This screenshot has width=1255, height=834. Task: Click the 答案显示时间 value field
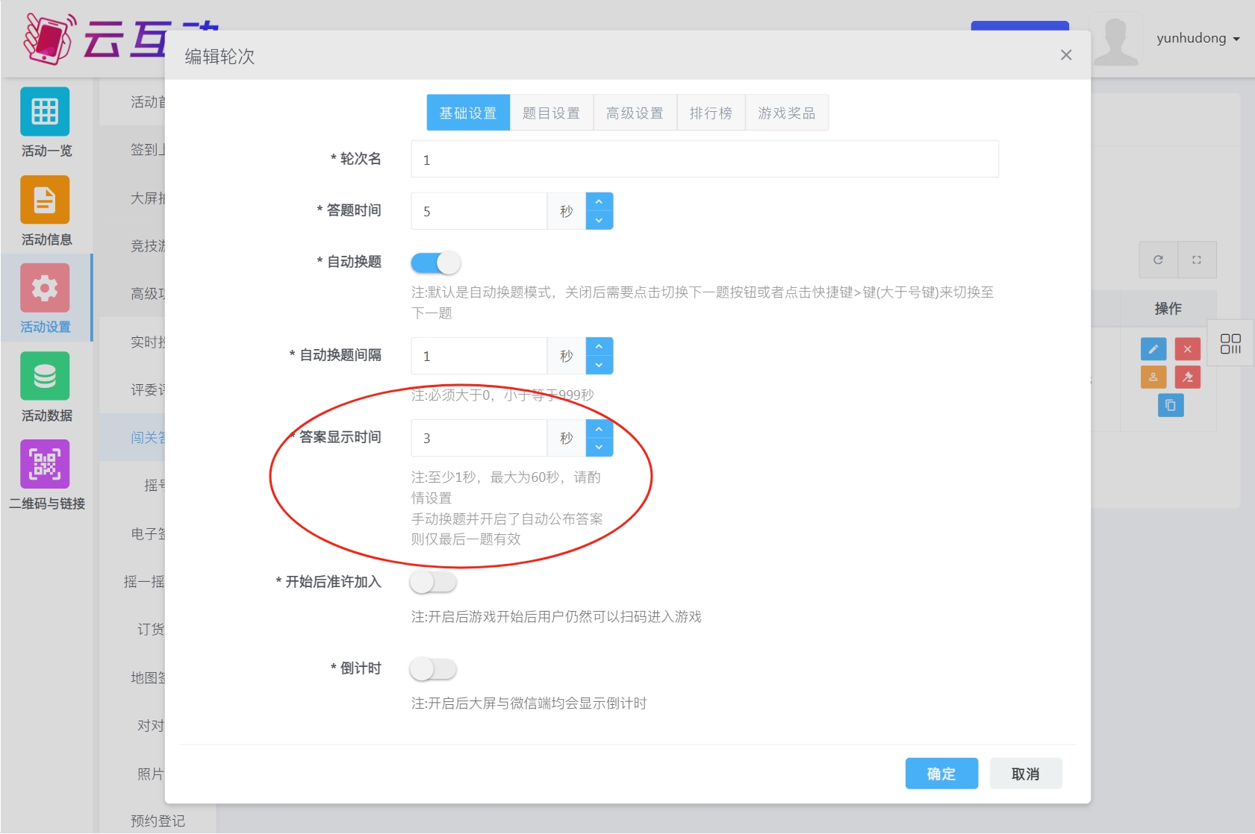coord(479,438)
